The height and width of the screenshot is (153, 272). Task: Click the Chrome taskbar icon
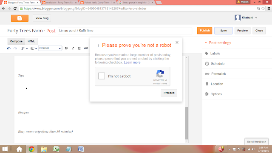[31, 149]
